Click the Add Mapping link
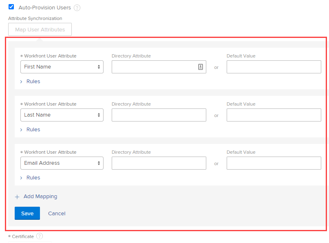329x243 pixels. point(40,197)
